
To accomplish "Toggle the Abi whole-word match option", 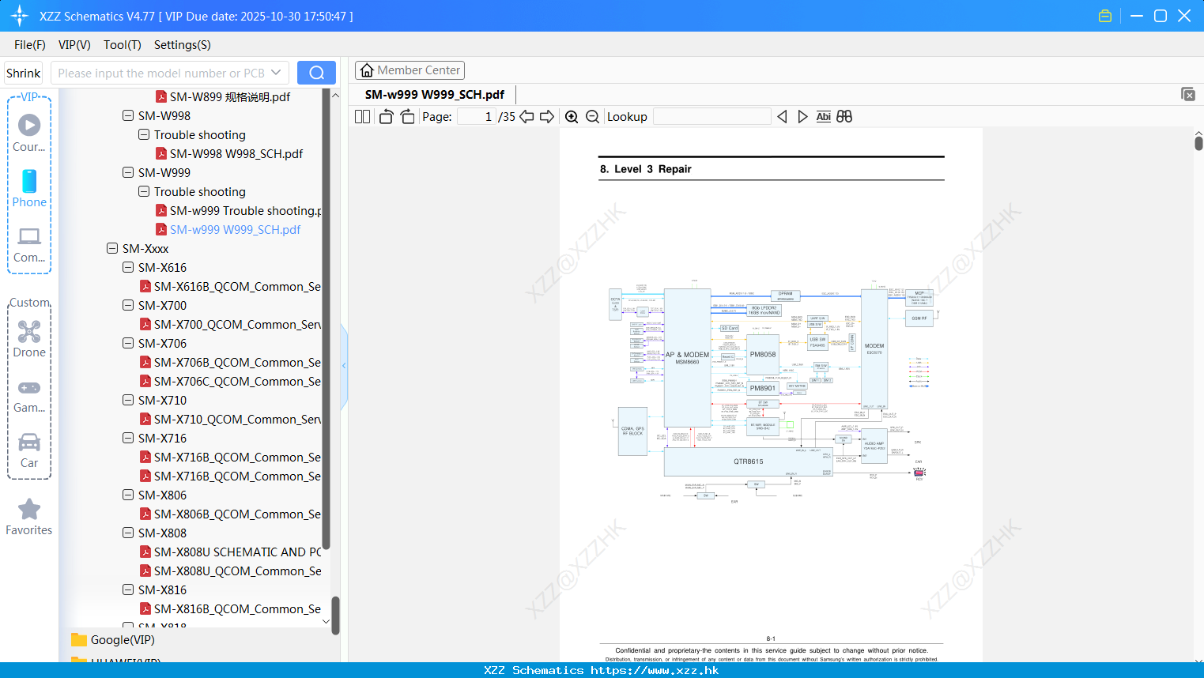I will coord(823,116).
